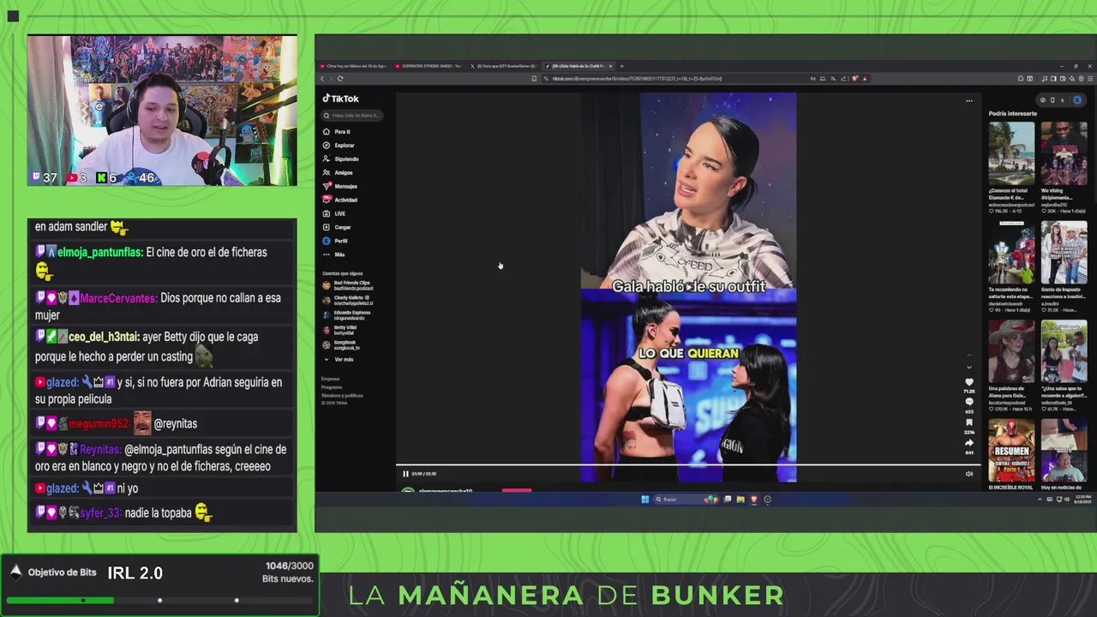1097x617 pixels.
Task: Open browser extensions puzzle icon
Action: click(1021, 79)
